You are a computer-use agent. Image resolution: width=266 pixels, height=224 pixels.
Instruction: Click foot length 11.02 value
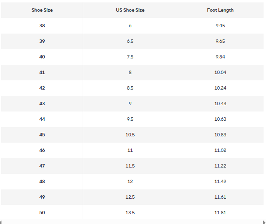(220, 150)
